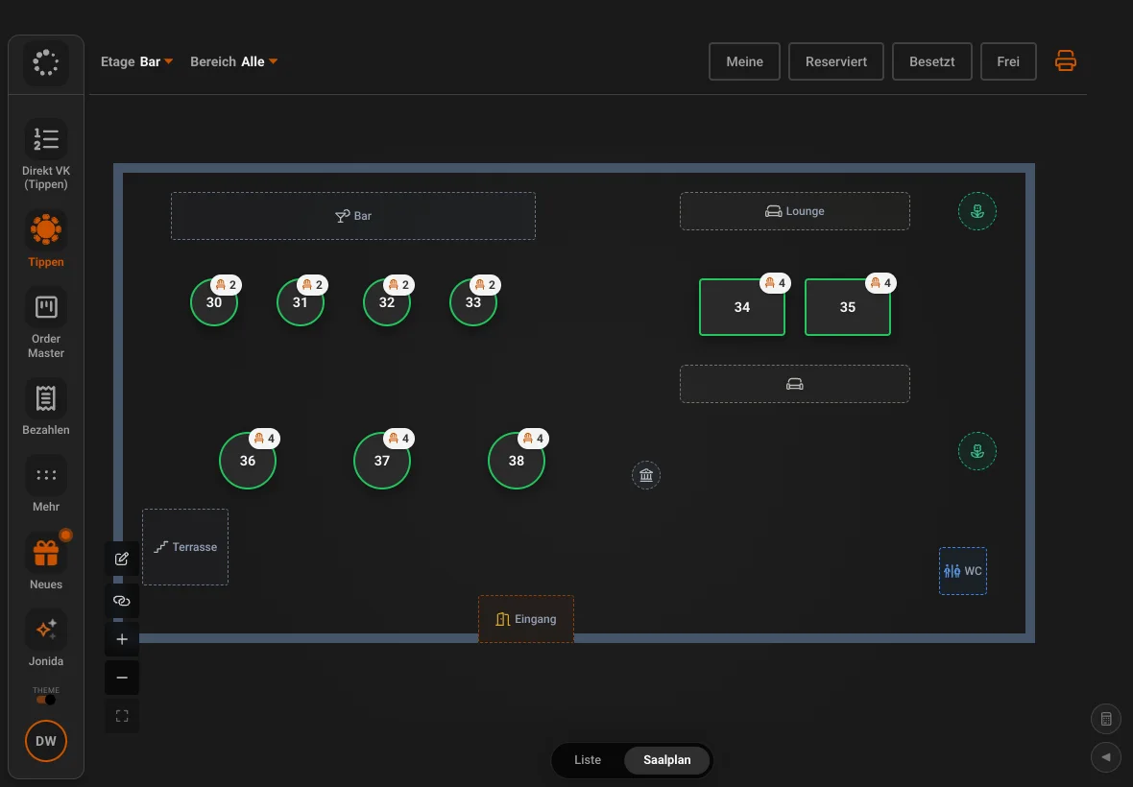Zoom out the floor plan

tap(121, 678)
